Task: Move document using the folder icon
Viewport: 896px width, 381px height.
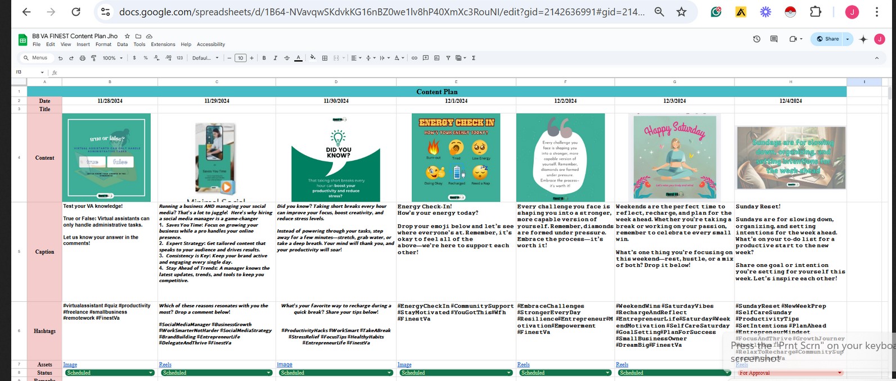Action: click(138, 36)
